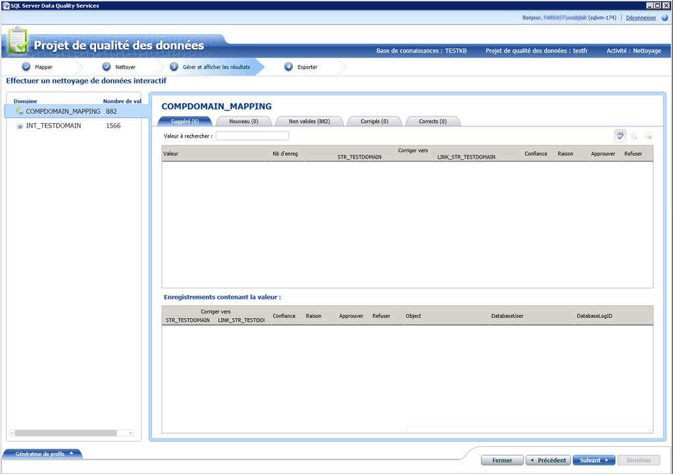Click the approve-all icon in the toolbar
The width and height of the screenshot is (673, 474).
pos(634,136)
